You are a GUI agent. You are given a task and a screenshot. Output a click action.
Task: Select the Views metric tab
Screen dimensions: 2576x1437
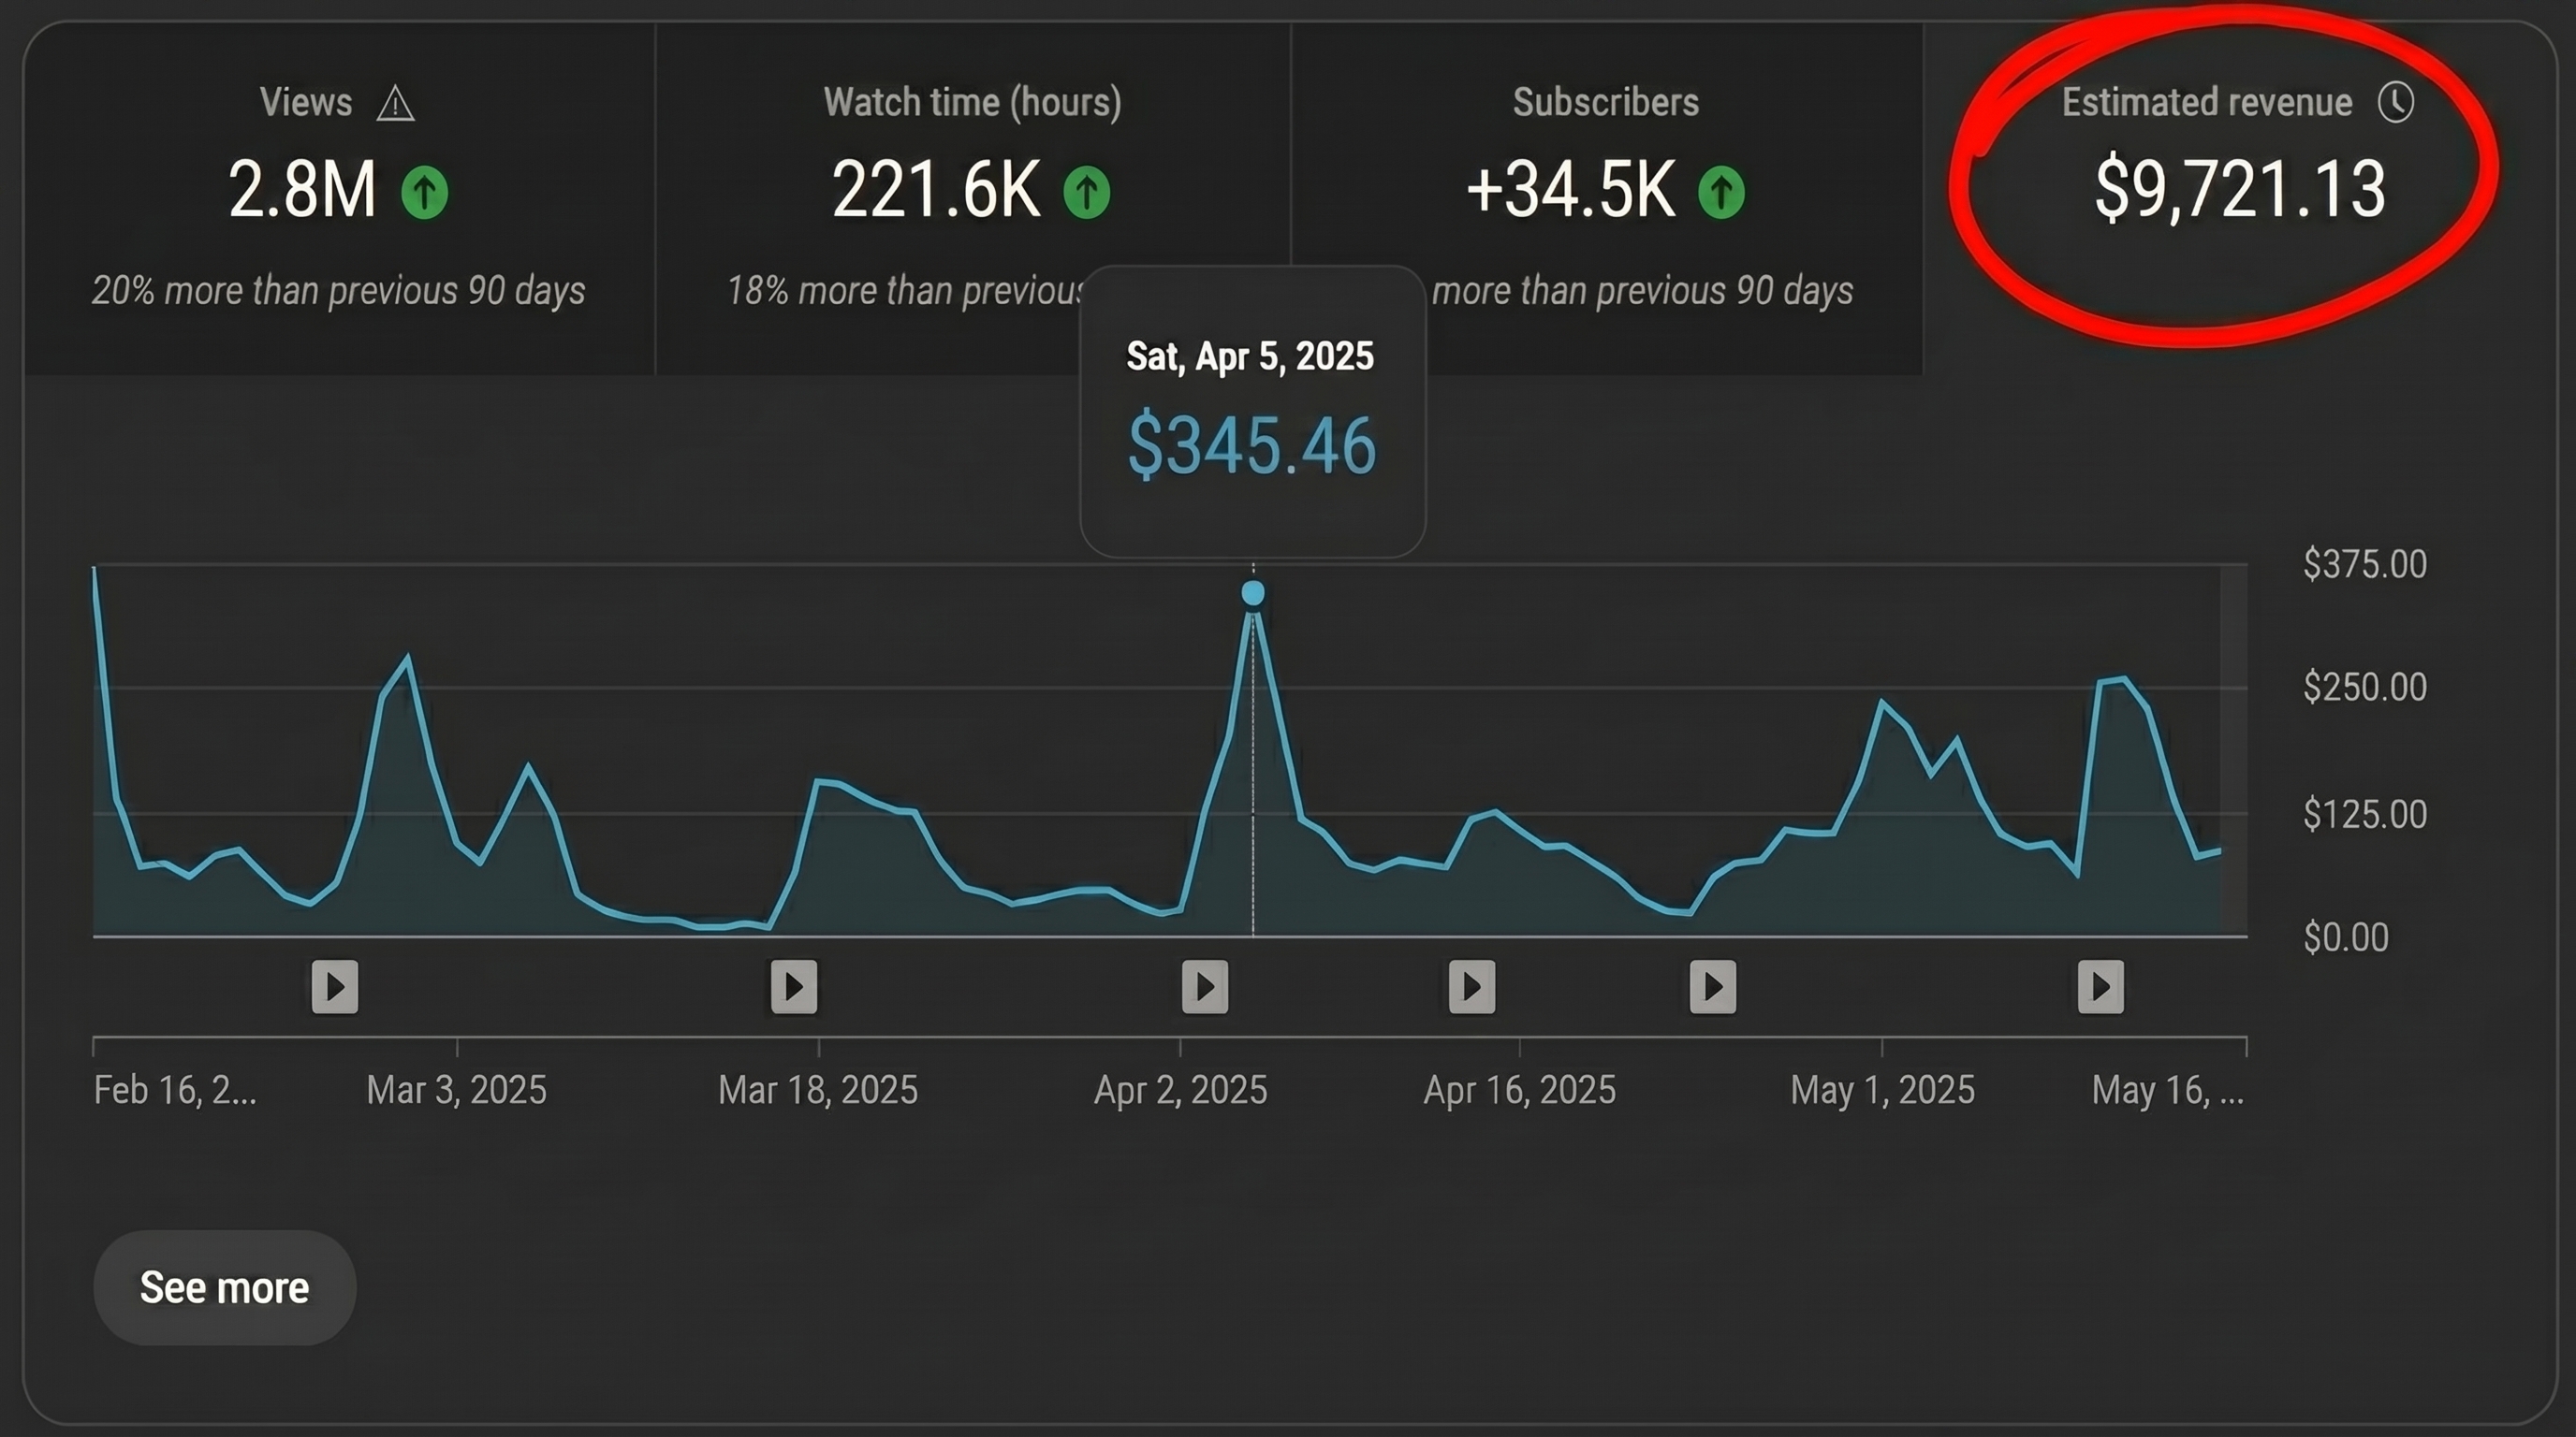pyautogui.click(x=340, y=200)
